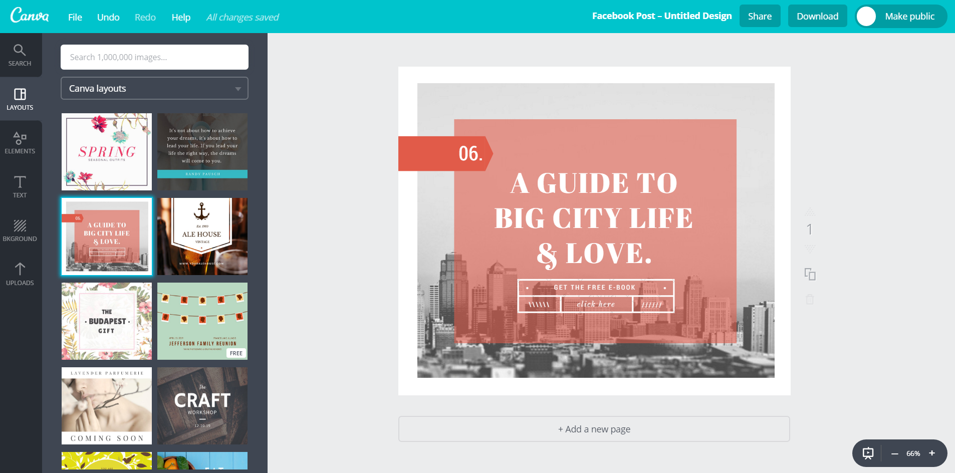Click the image search field
Viewport: 955px width, 473px height.
click(154, 57)
